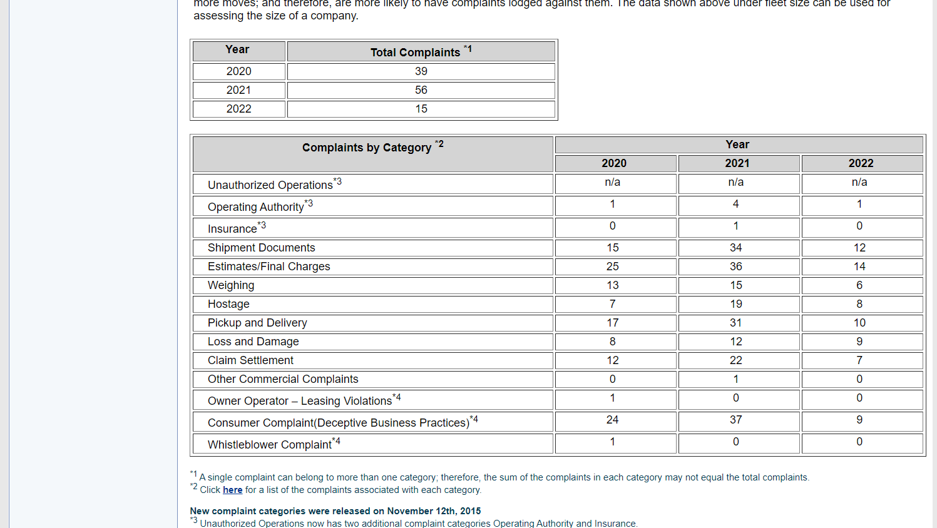Click the Other Commercial Complaints label
This screenshot has width=937, height=528.
(283, 379)
